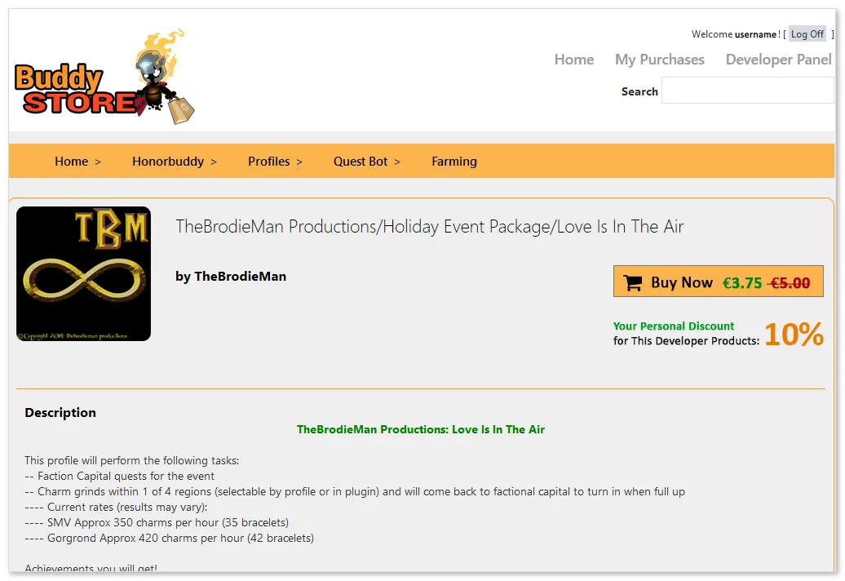845x581 pixels.
Task: Click the shopping cart icon
Action: [632, 282]
